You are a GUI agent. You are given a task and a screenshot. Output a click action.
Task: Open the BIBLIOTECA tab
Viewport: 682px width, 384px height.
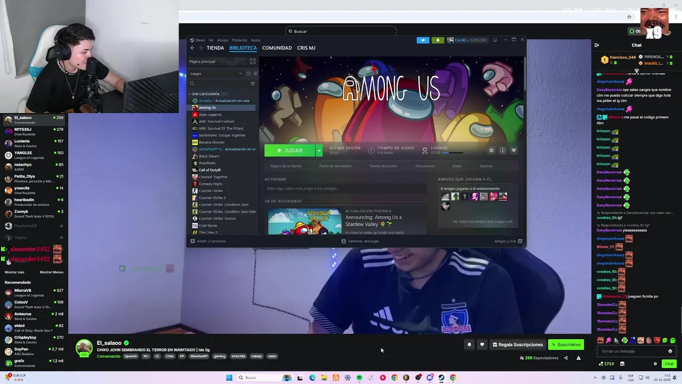click(x=243, y=48)
